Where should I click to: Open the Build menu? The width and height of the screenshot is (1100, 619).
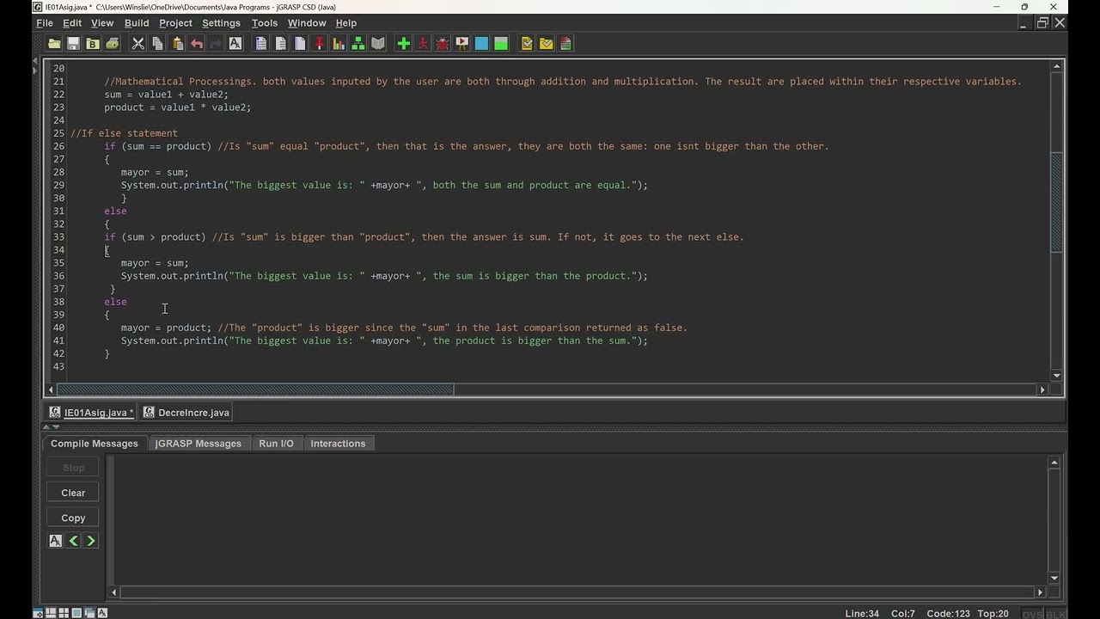137,23
